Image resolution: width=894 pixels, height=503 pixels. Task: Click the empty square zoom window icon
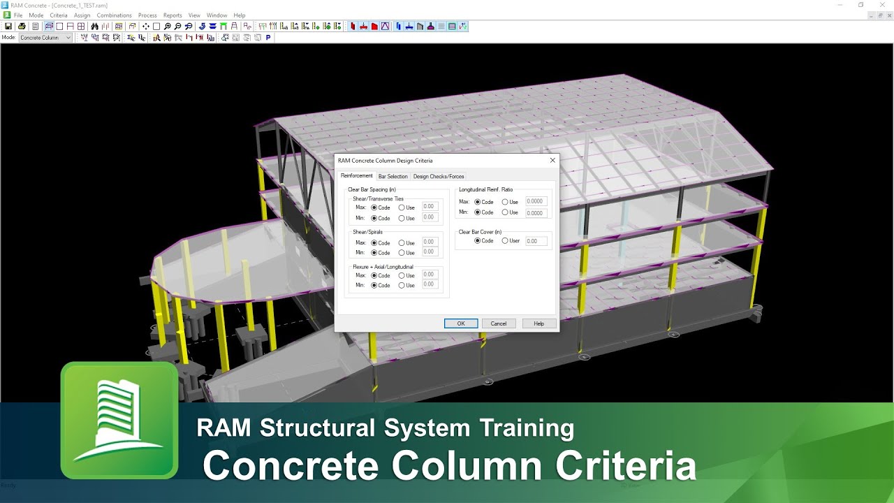point(156,27)
